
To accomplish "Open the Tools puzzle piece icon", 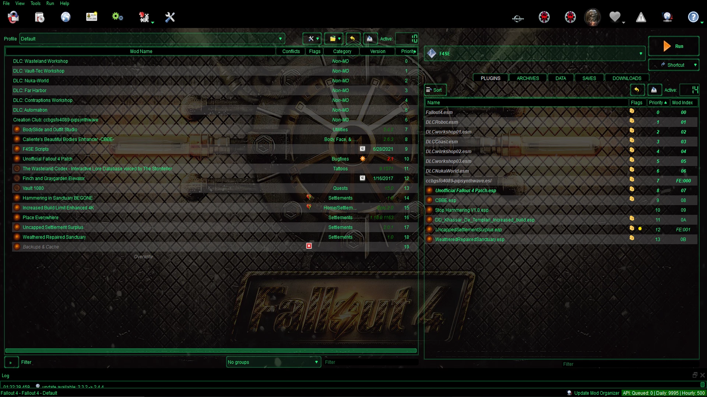I will pos(144,17).
